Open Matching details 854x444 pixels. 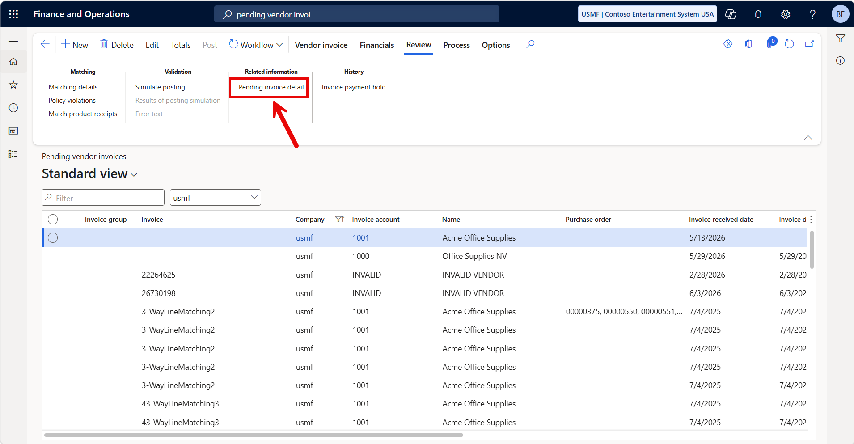coord(73,87)
